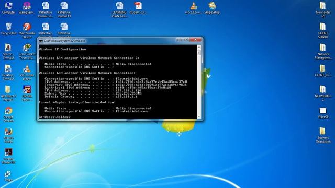Image resolution: width=335 pixels, height=188 pixels.
Task: Click the C:\Users\Holder> prompt line
Action: point(54,117)
